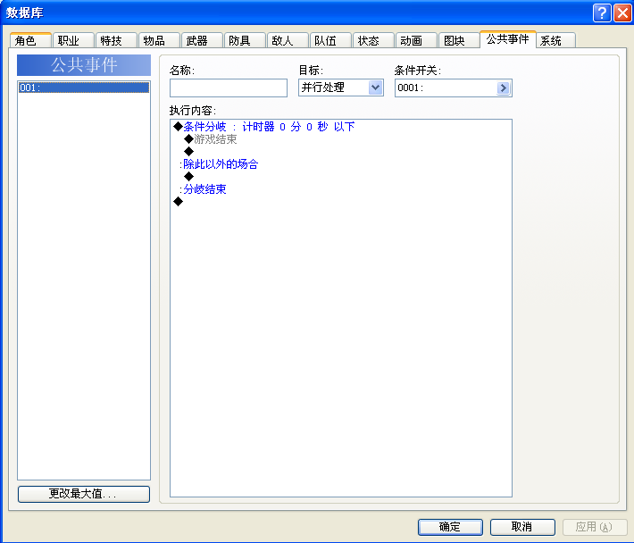The height and width of the screenshot is (543, 634).
Task: Focus the 名称 input field
Action: (x=229, y=88)
